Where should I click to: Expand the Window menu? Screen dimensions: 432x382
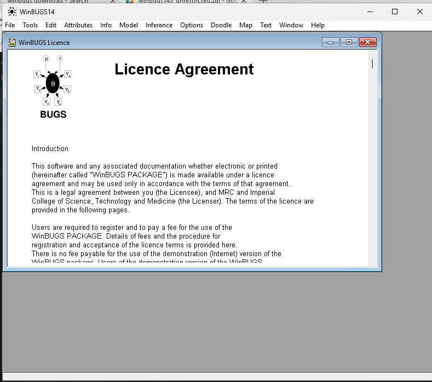(291, 25)
